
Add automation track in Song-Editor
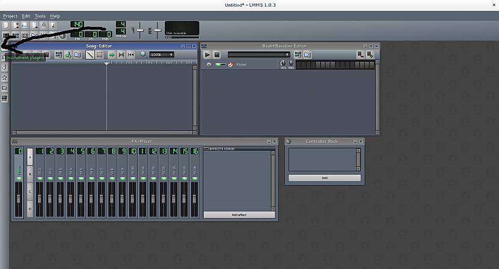(x=78, y=55)
